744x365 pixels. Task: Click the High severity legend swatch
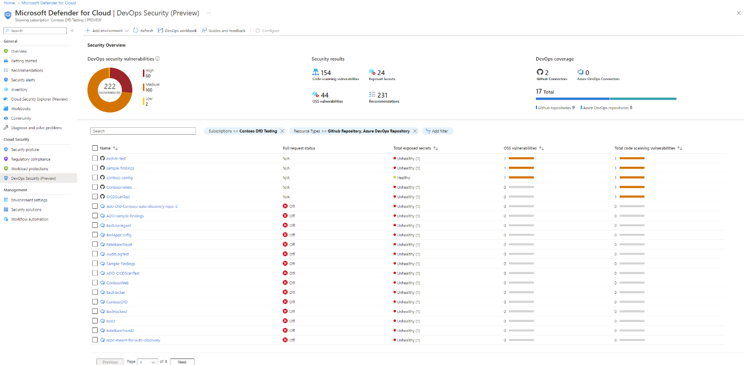[x=143, y=73]
